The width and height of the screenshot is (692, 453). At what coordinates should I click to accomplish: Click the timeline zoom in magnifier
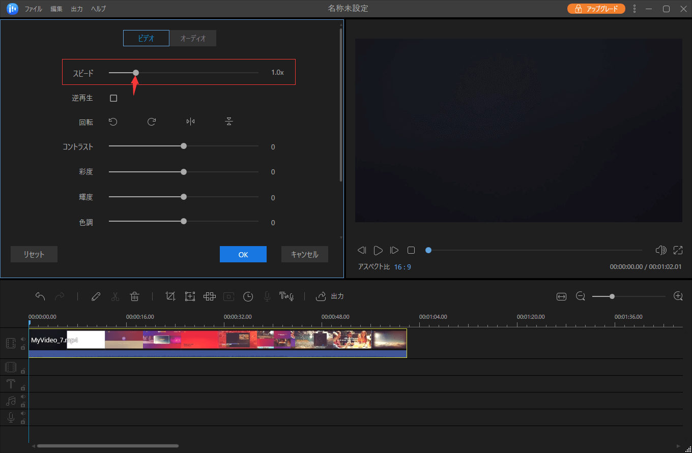[x=678, y=296]
